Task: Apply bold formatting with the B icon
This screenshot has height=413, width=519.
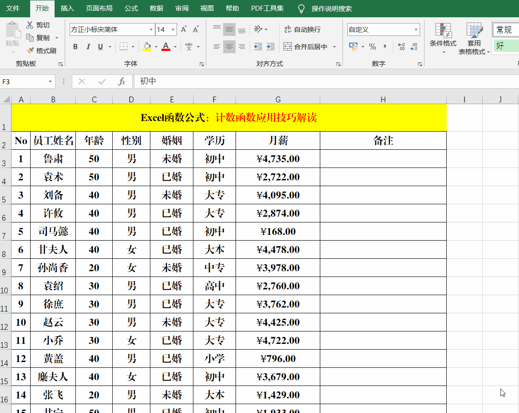Action: click(75, 46)
